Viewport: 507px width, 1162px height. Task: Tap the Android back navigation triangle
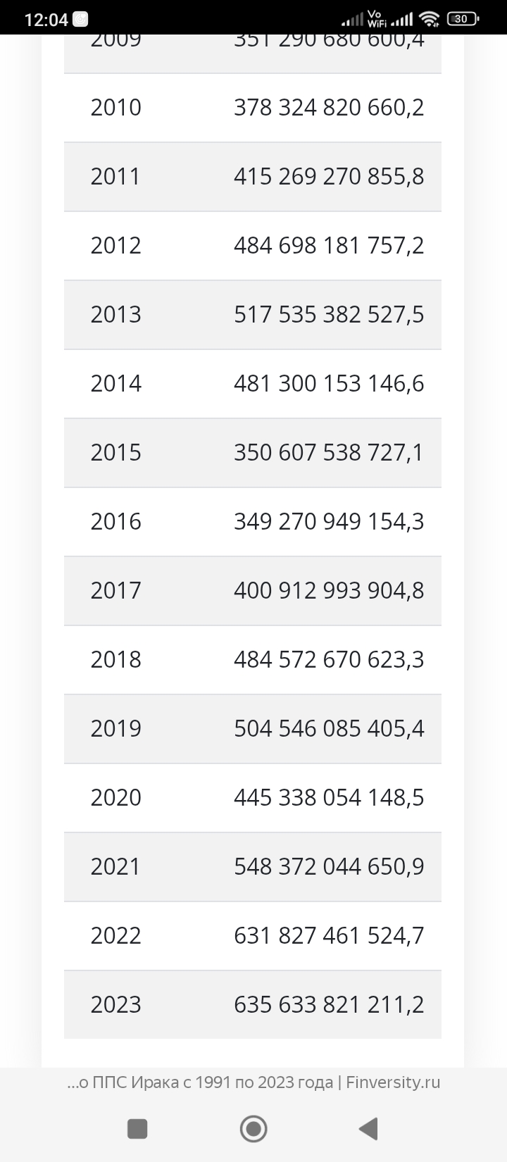(369, 1129)
